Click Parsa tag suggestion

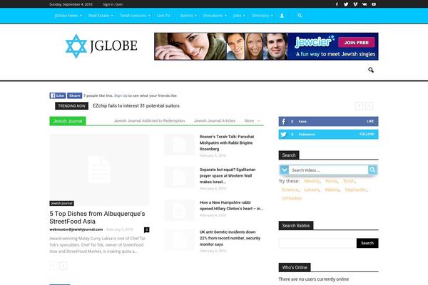[x=331, y=181]
